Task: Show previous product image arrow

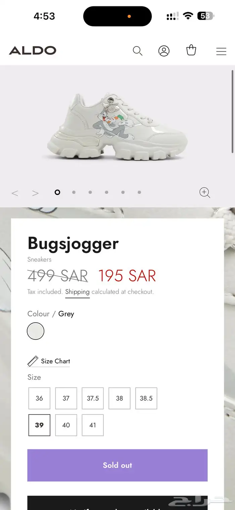Action: 15,193
